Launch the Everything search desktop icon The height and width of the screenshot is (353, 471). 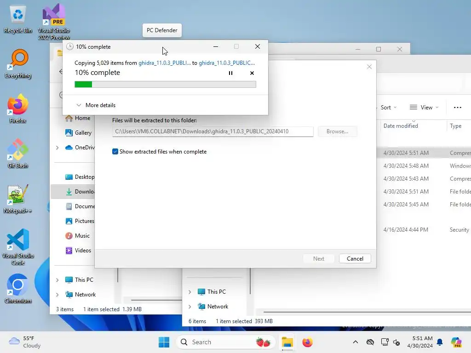coord(18,64)
